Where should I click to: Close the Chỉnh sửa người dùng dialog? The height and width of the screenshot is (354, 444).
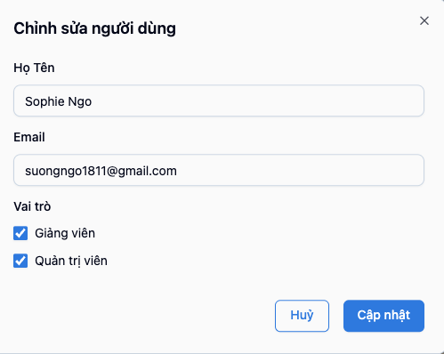pos(424,20)
